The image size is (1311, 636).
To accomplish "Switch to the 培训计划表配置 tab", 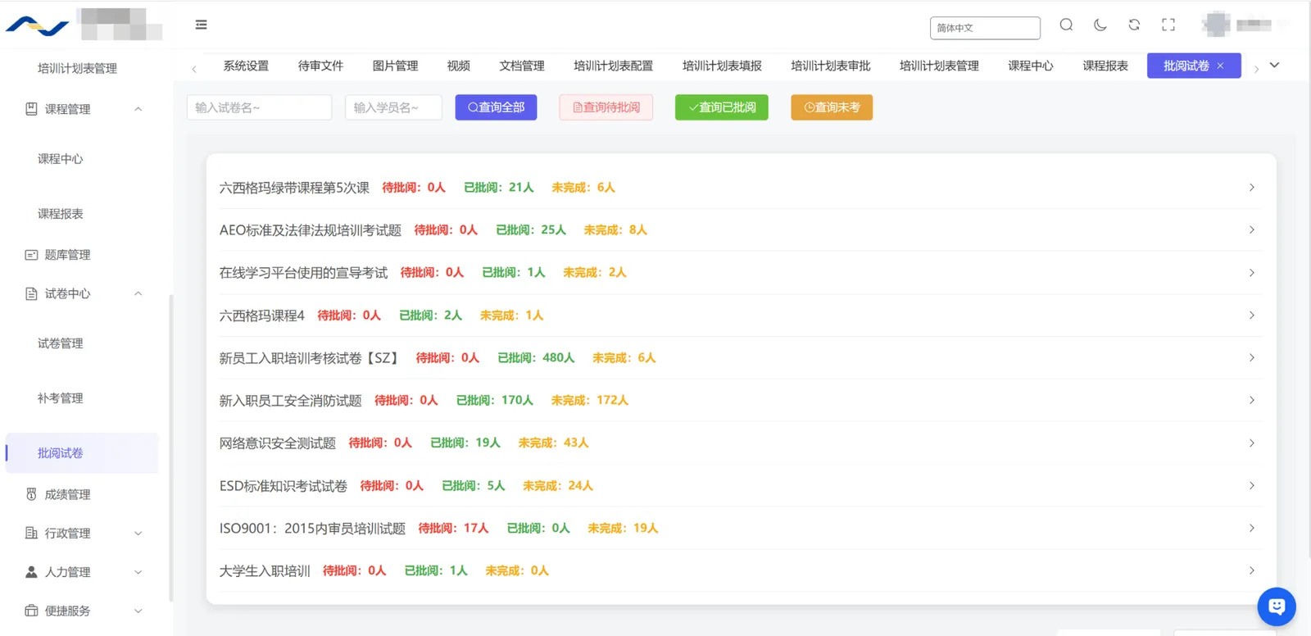I will (614, 66).
